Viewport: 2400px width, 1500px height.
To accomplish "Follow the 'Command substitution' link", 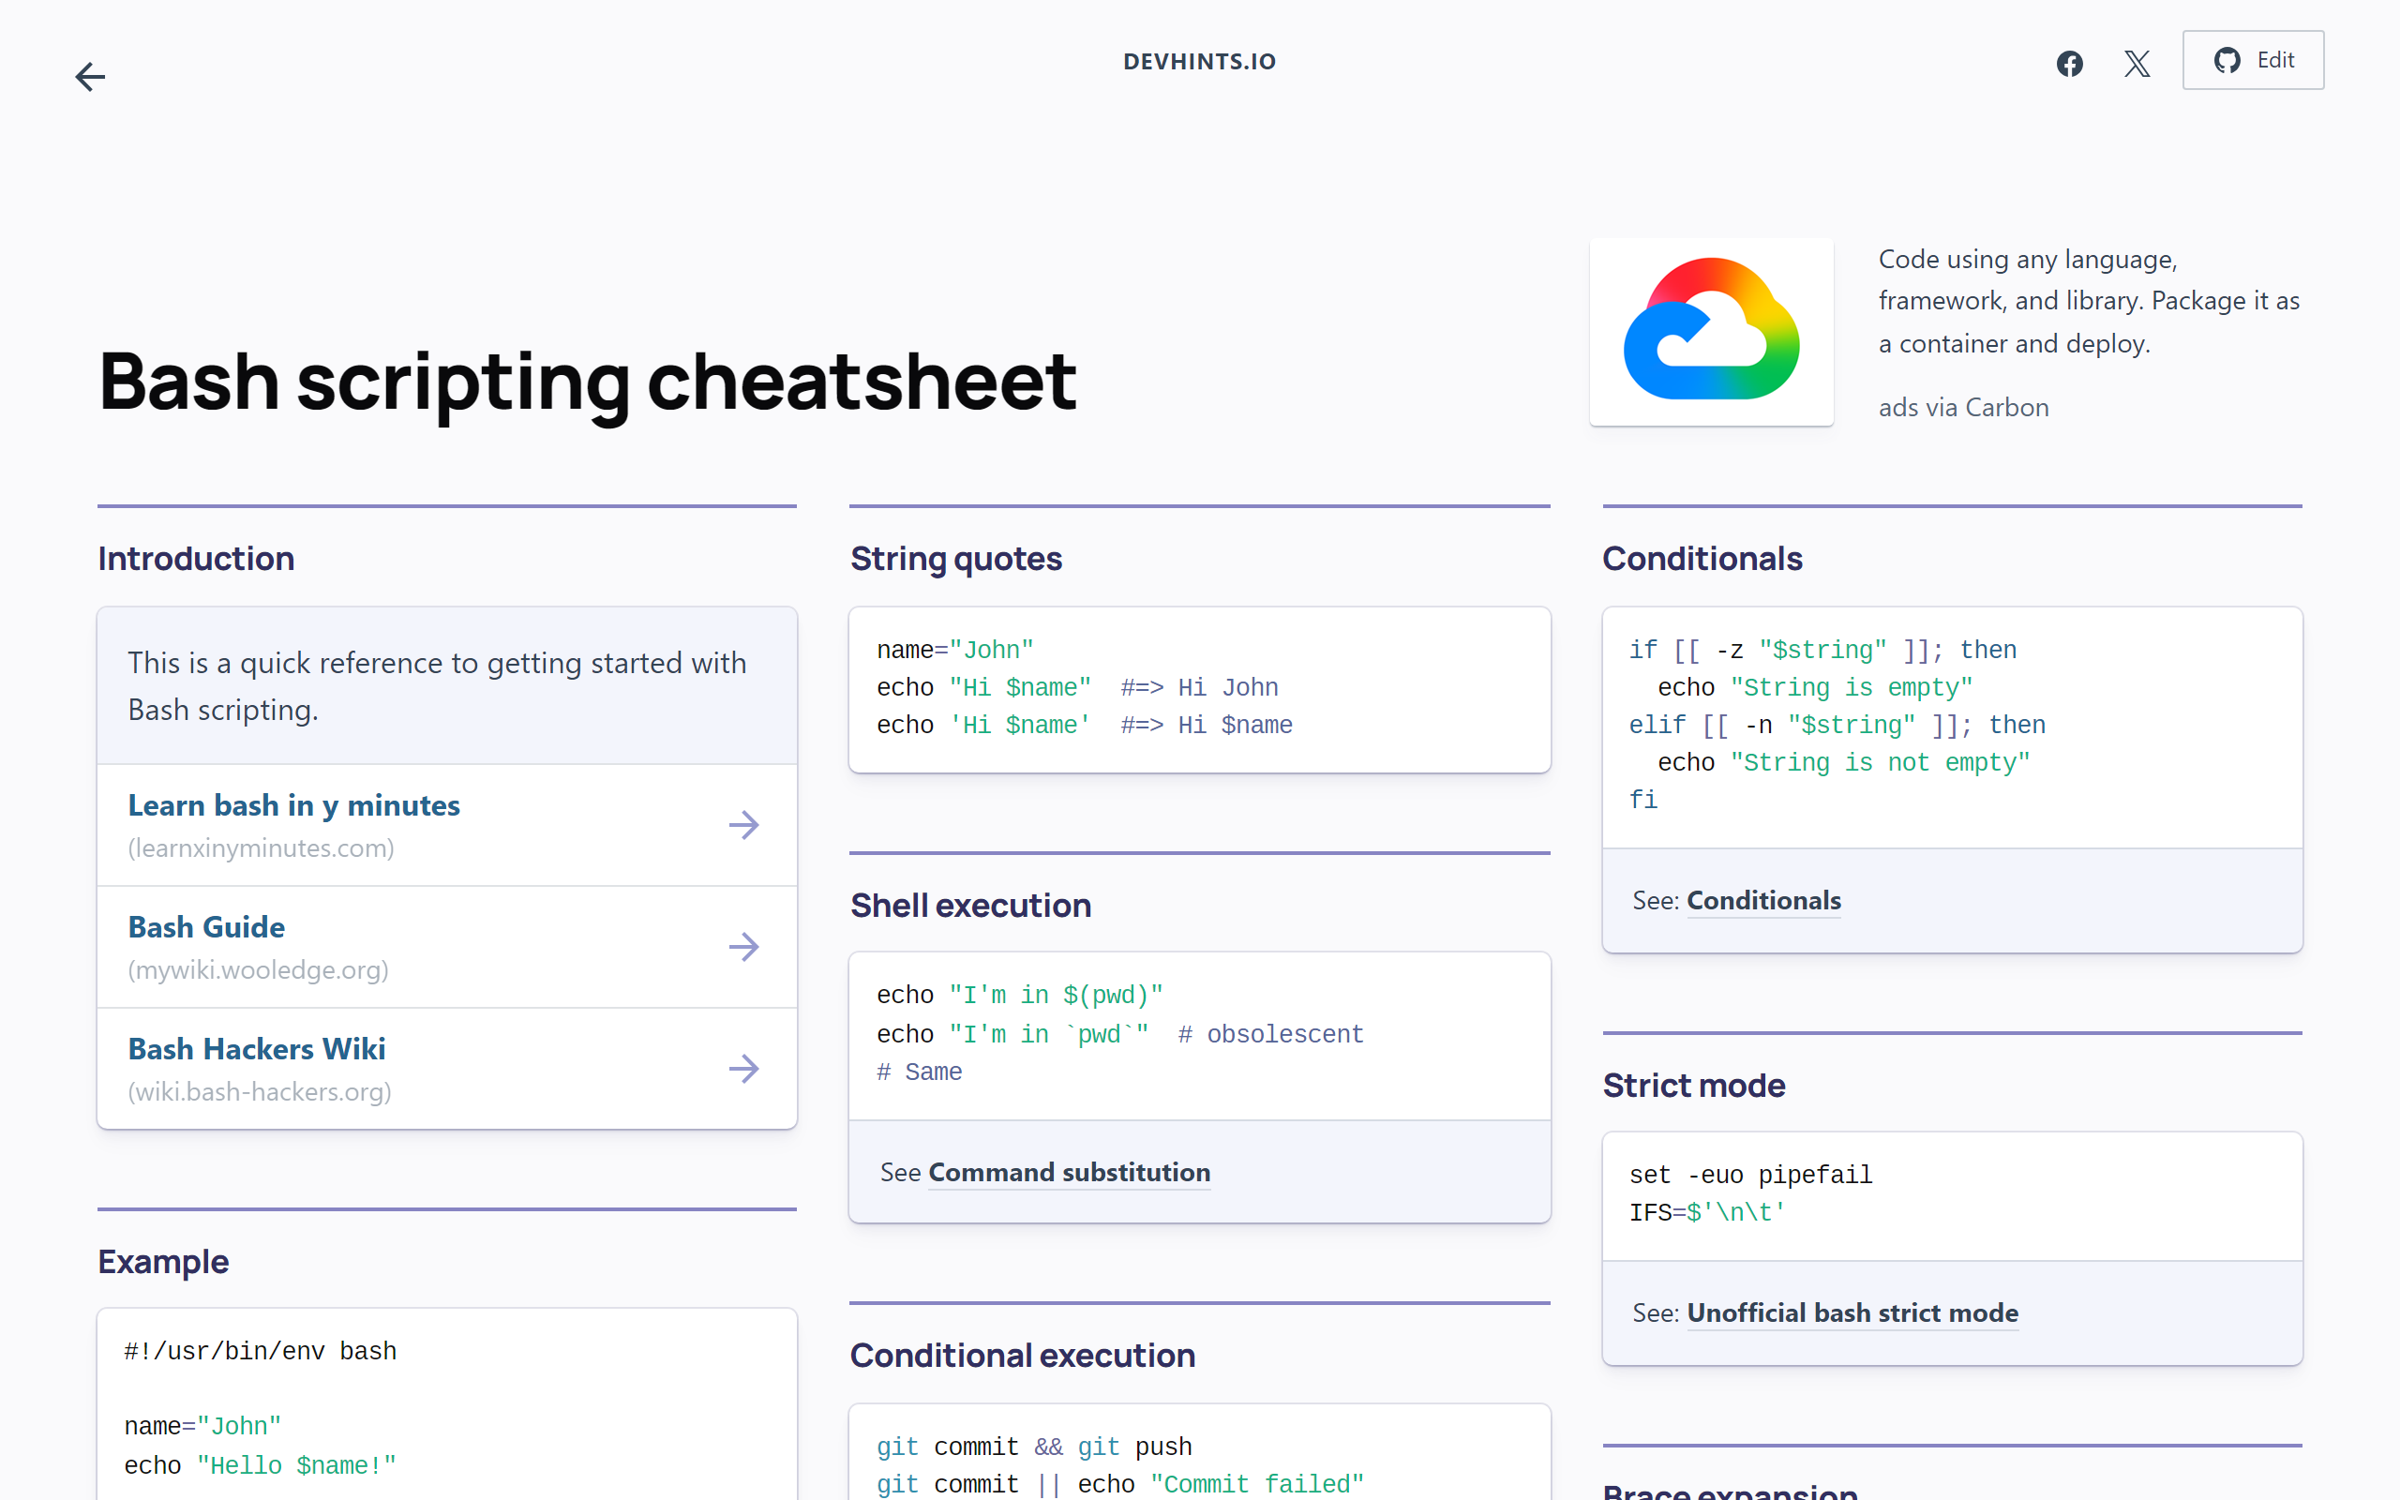I will point(1069,1173).
